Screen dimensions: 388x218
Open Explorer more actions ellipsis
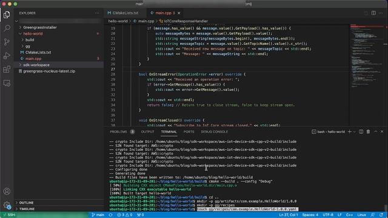[97, 13]
